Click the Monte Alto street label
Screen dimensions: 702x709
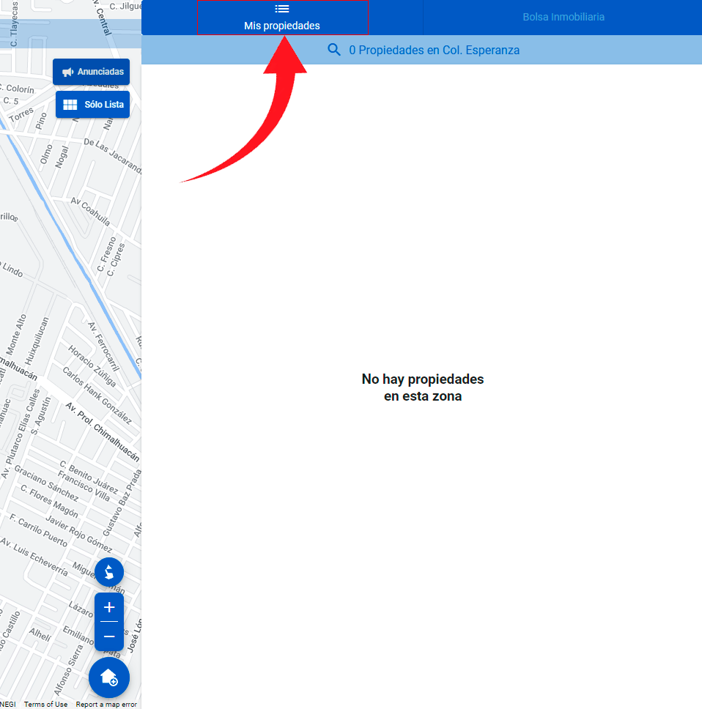(16, 334)
